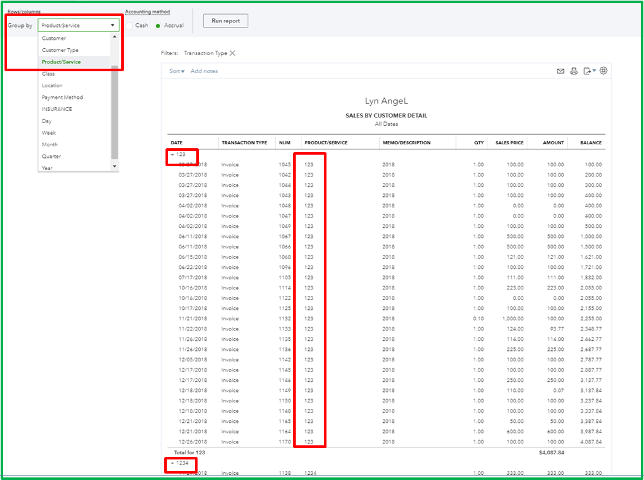644x480 pixels.
Task: Choose Customer Type in group by list
Action: [x=60, y=50]
